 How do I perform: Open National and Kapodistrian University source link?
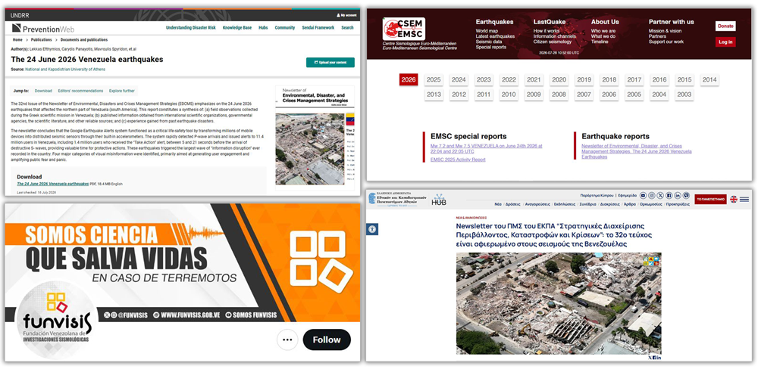coord(64,70)
